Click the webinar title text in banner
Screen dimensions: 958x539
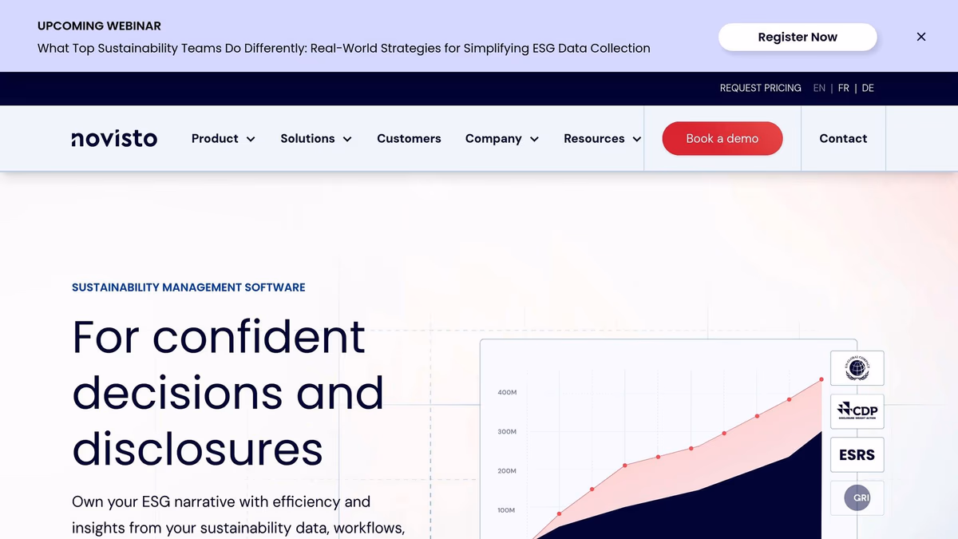click(343, 48)
